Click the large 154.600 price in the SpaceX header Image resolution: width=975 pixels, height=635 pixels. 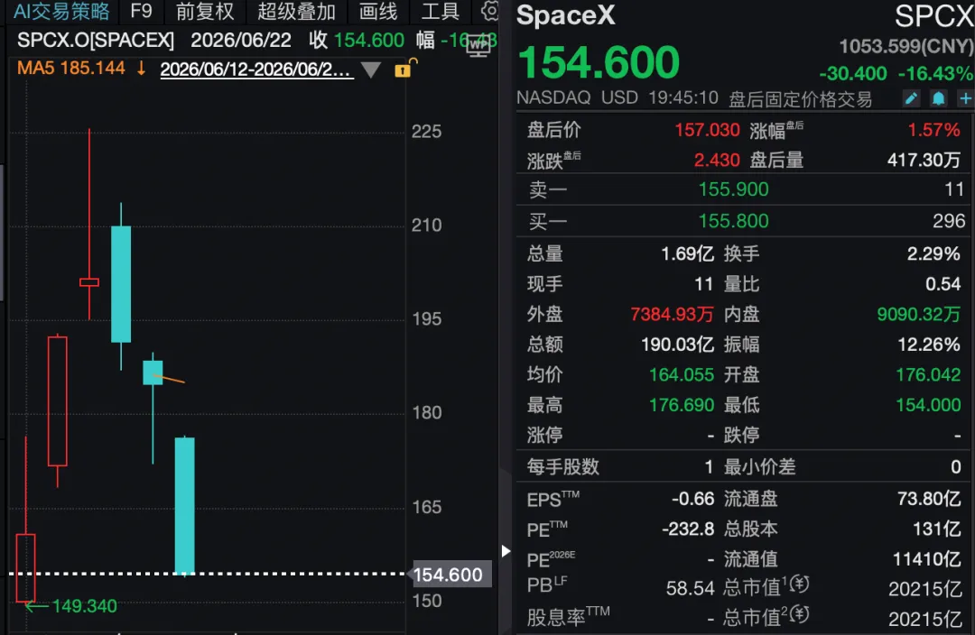coord(599,62)
